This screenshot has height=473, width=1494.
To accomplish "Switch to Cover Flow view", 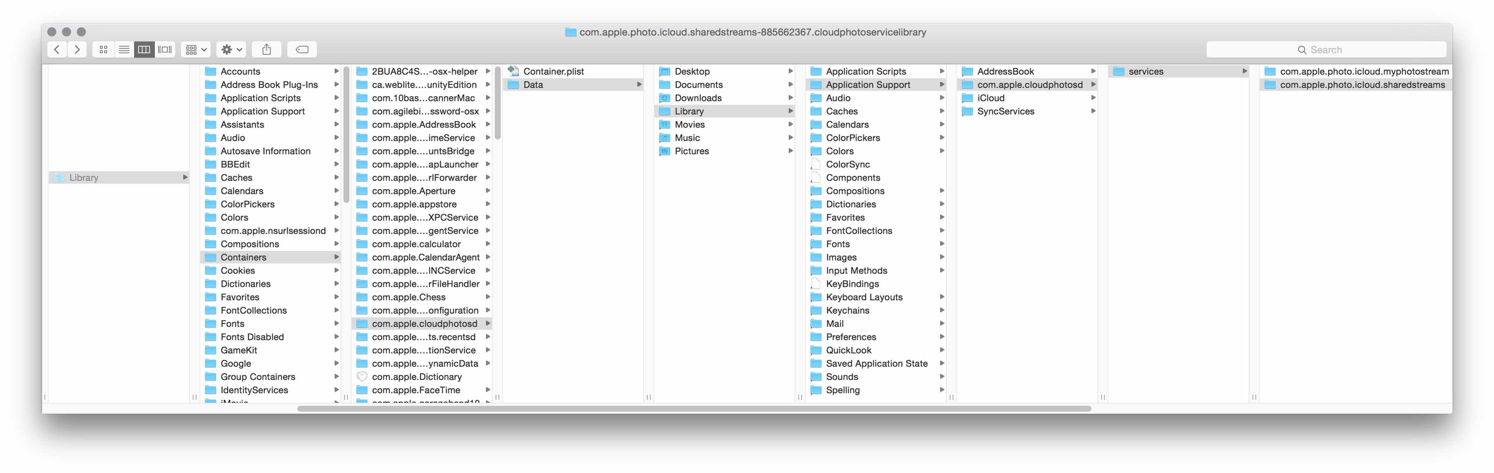I will 165,49.
